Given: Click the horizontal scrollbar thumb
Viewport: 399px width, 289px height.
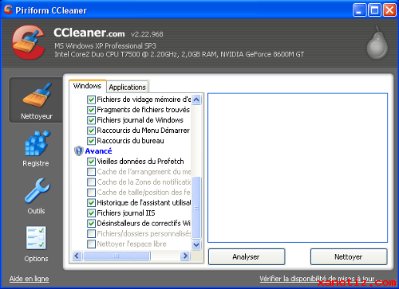Looking at the screenshot, I should tap(117, 256).
